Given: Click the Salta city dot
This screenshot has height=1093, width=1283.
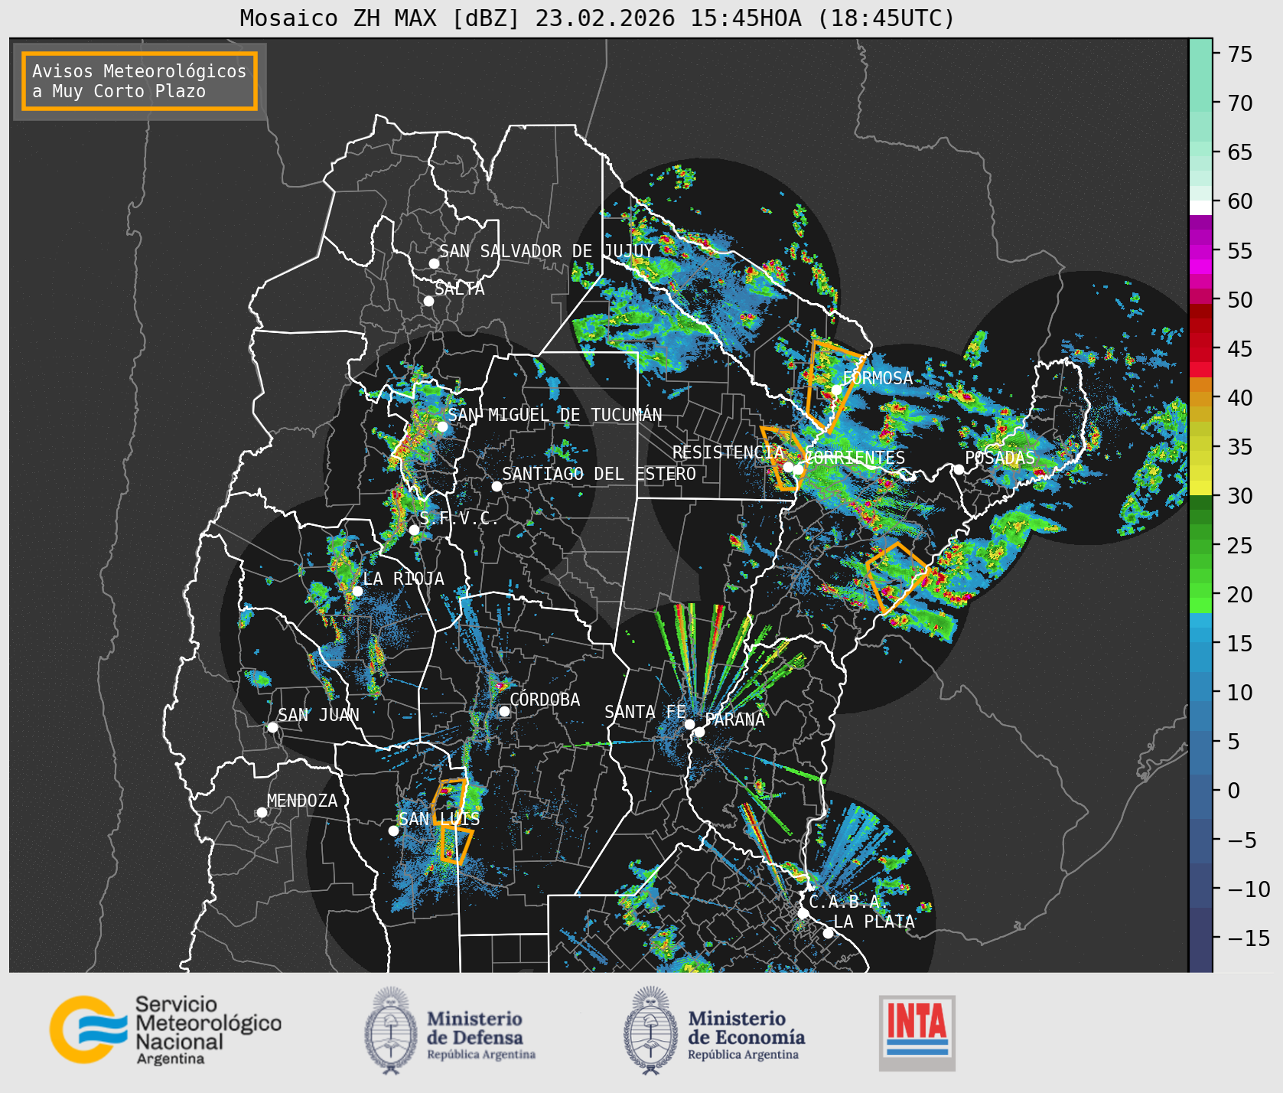Looking at the screenshot, I should pos(428,301).
